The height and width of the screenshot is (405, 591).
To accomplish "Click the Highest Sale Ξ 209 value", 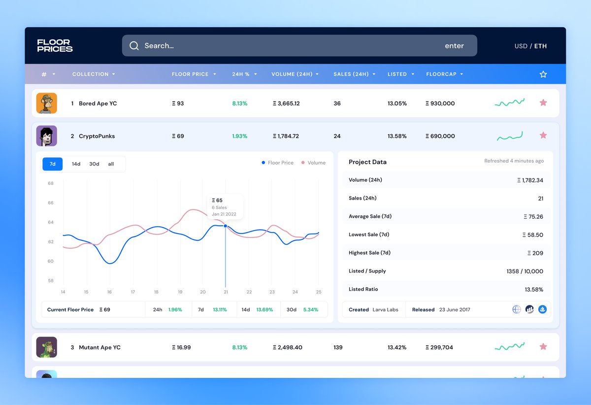I will click(x=535, y=253).
